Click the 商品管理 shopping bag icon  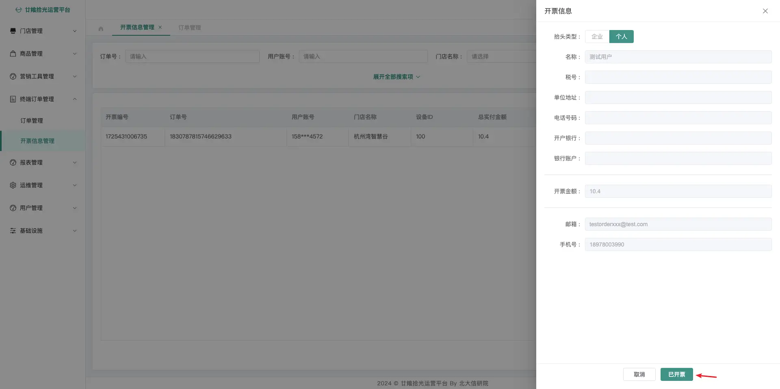tap(13, 54)
